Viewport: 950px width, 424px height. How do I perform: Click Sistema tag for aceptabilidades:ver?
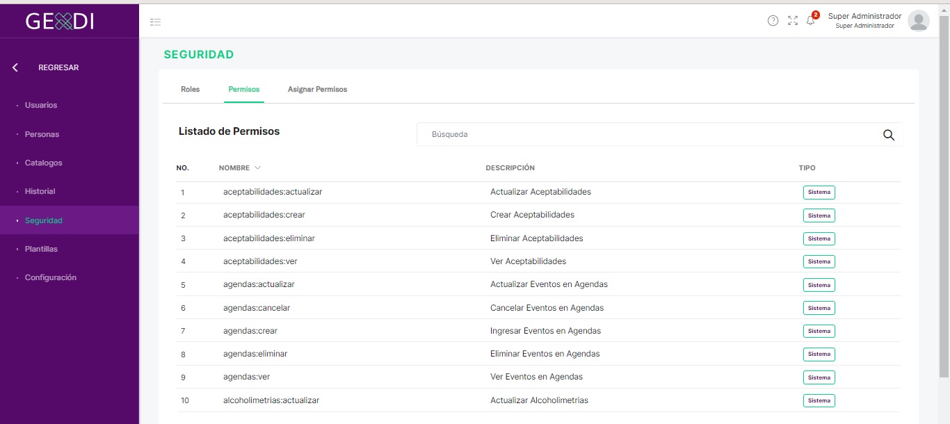[819, 261]
